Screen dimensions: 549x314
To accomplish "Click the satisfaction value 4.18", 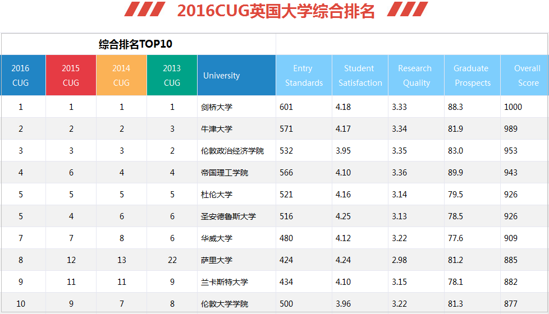I will point(343,107).
